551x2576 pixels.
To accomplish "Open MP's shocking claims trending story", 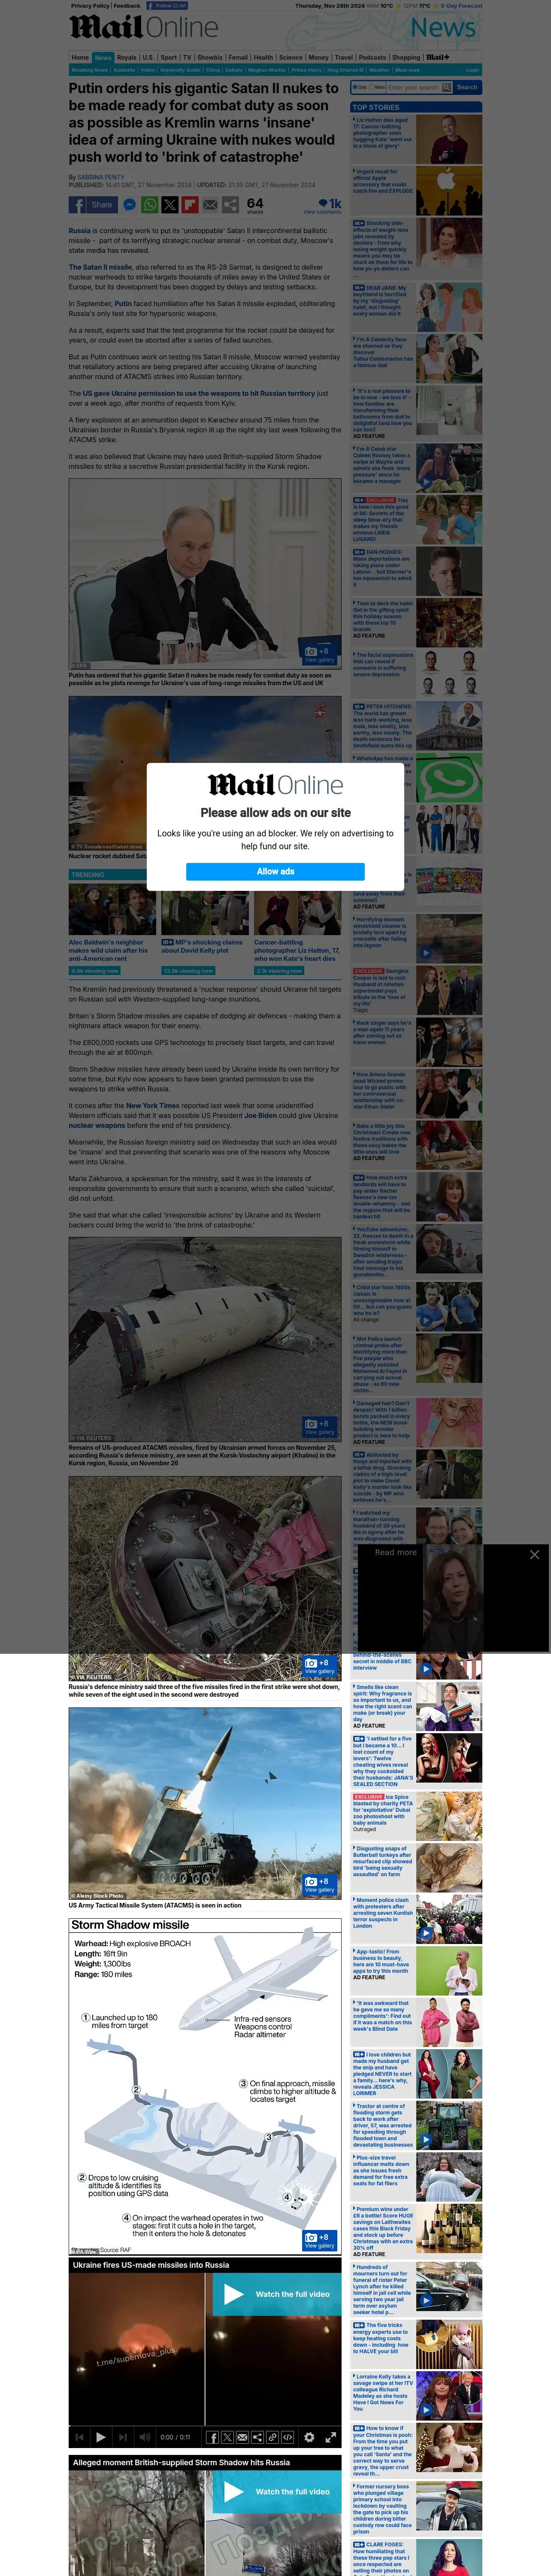I will pyautogui.click(x=203, y=945).
